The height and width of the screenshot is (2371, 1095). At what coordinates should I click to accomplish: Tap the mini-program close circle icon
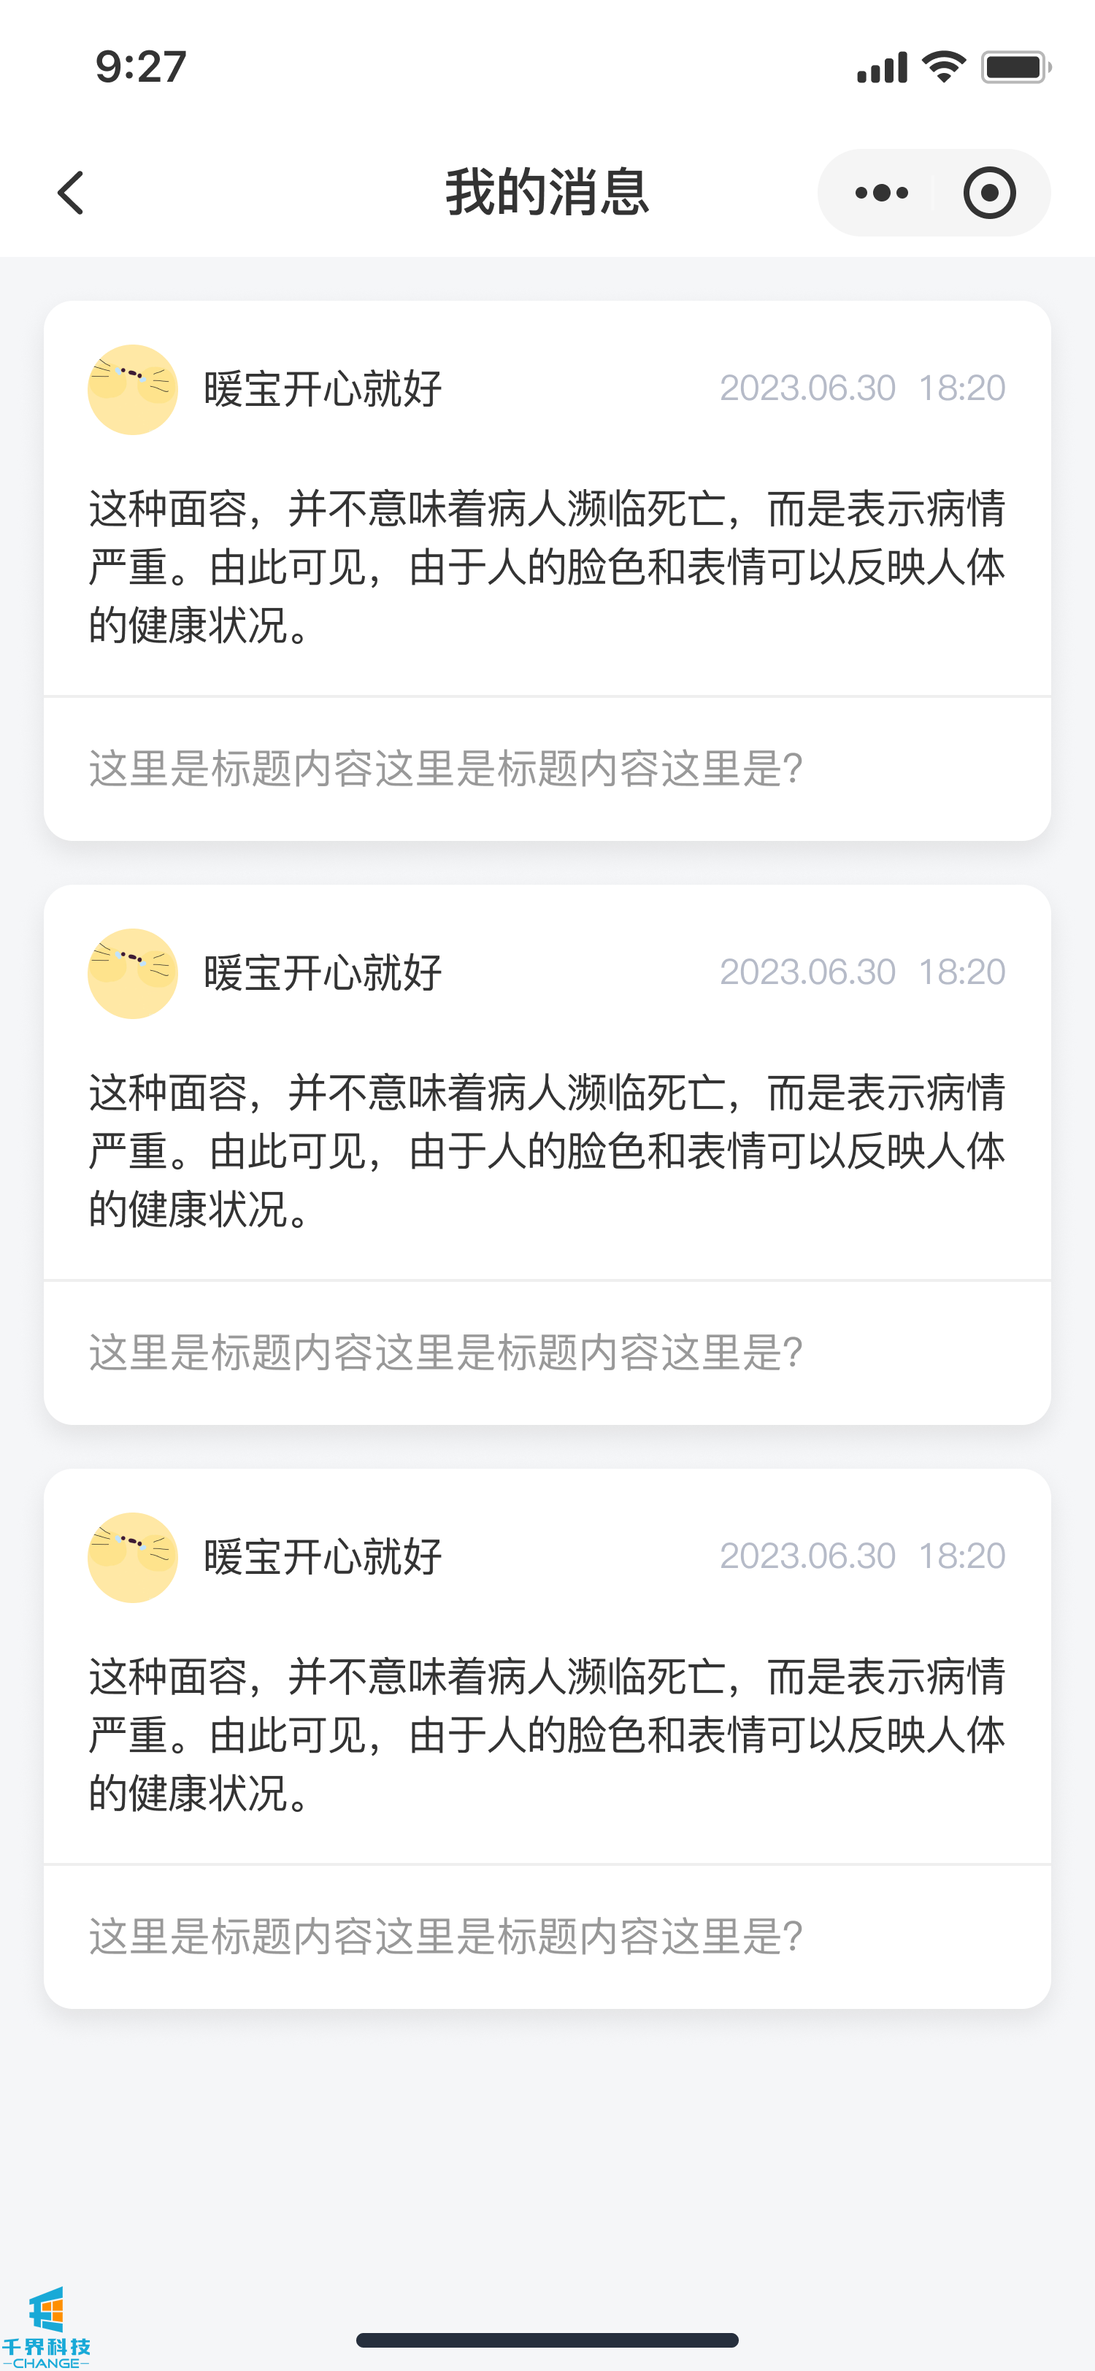click(989, 193)
